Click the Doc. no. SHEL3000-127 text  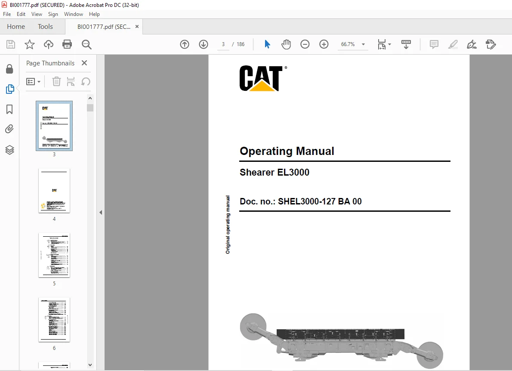pyautogui.click(x=300, y=201)
